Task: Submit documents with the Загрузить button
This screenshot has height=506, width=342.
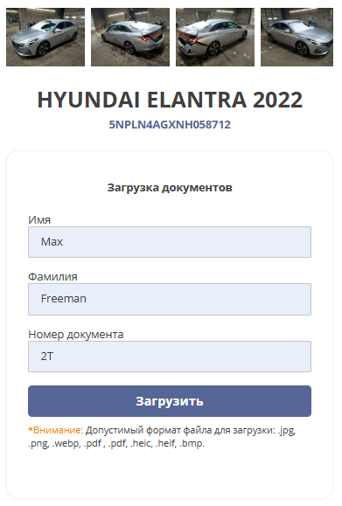Action: pos(170,401)
